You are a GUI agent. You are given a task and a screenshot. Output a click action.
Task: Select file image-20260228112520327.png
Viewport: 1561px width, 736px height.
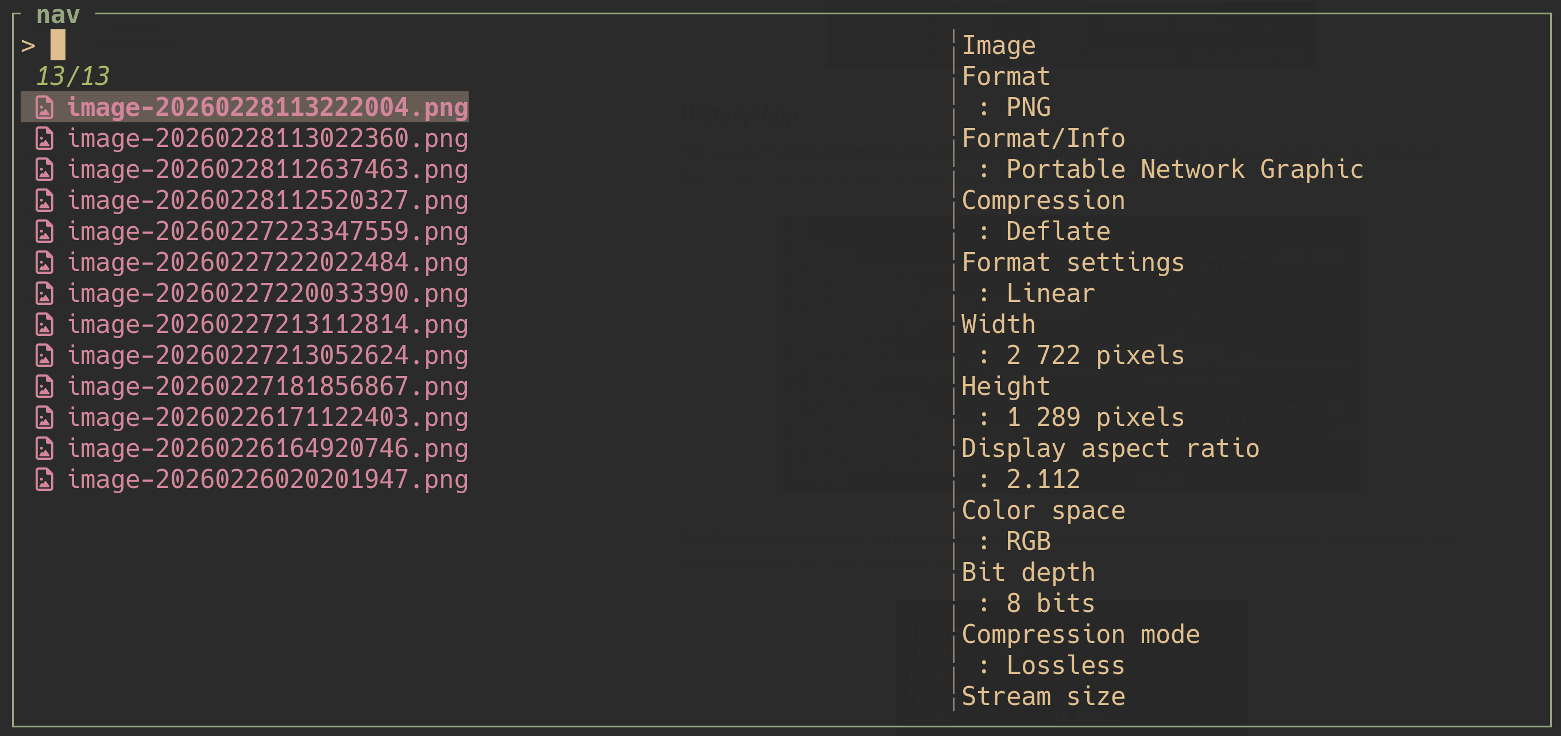click(x=267, y=200)
